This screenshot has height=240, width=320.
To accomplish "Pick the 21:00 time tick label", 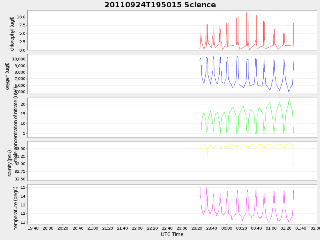I will [93, 228].
